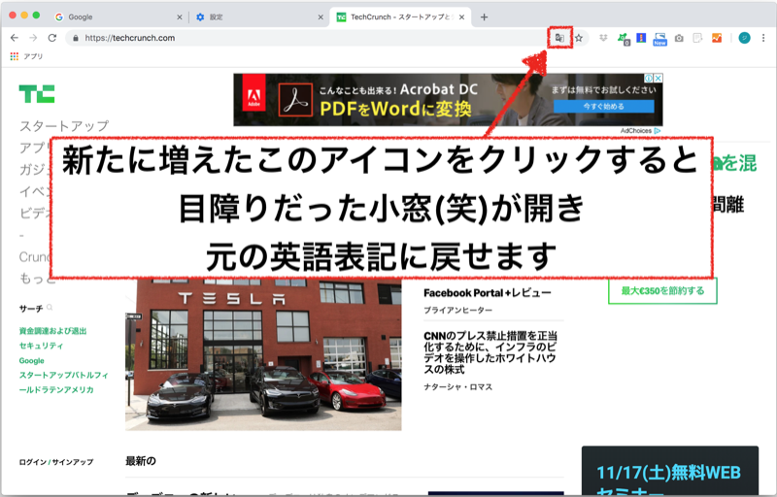Bookmark this page with the star icon
The width and height of the screenshot is (777, 497).
click(x=578, y=38)
